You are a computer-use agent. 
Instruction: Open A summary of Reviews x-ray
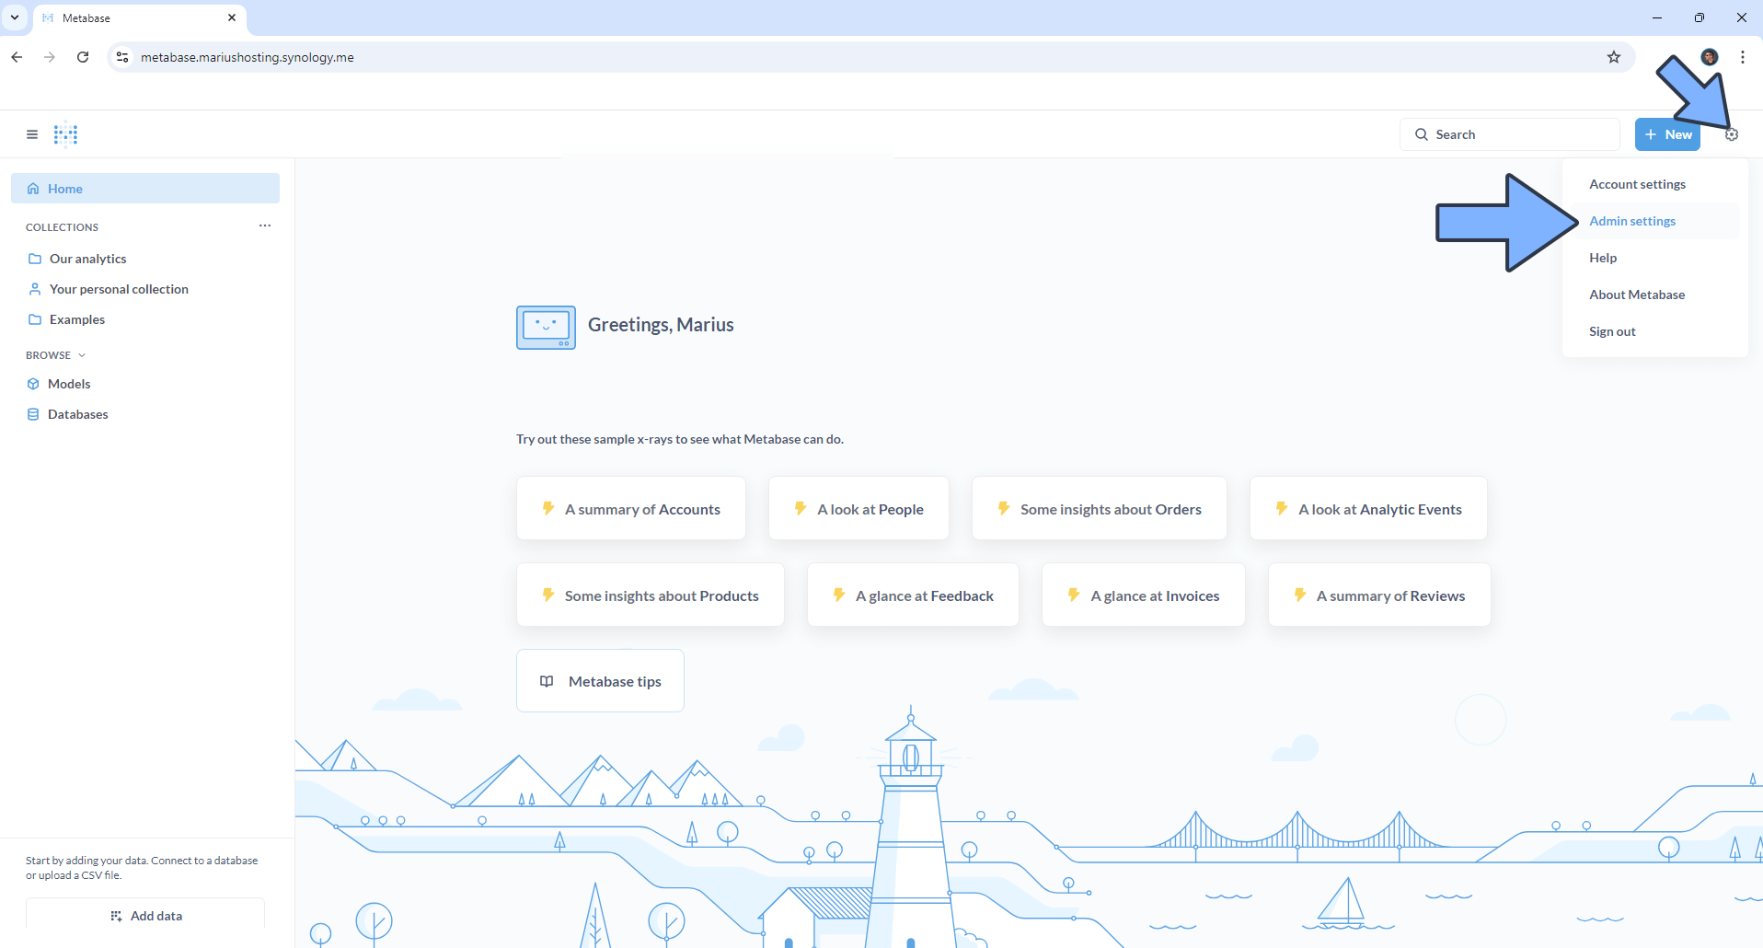coord(1379,595)
